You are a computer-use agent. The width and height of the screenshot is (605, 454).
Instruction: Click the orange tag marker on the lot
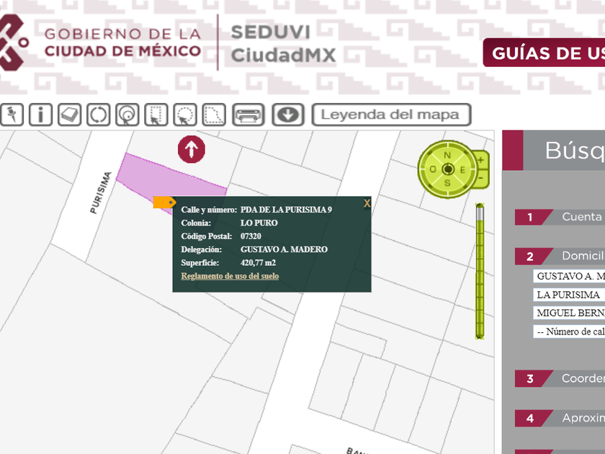(165, 202)
